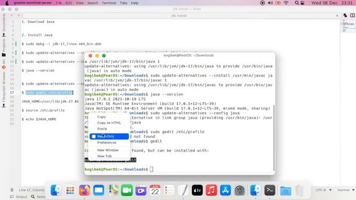
Task: Click line '$ source /etc/profile' in Kate
Action: [43, 110]
